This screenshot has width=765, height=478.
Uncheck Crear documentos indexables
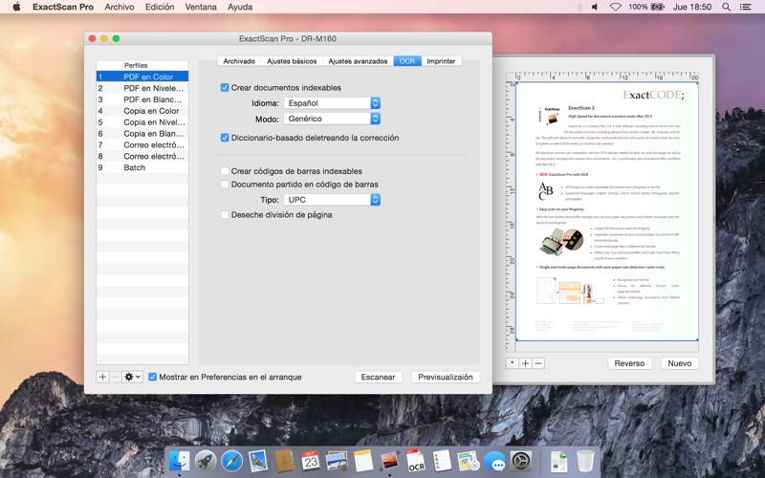(225, 88)
